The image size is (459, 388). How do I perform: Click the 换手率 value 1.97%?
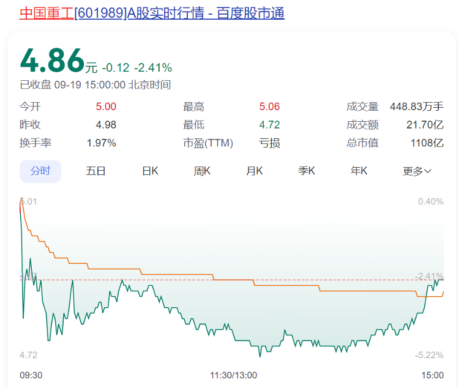pyautogui.click(x=101, y=143)
